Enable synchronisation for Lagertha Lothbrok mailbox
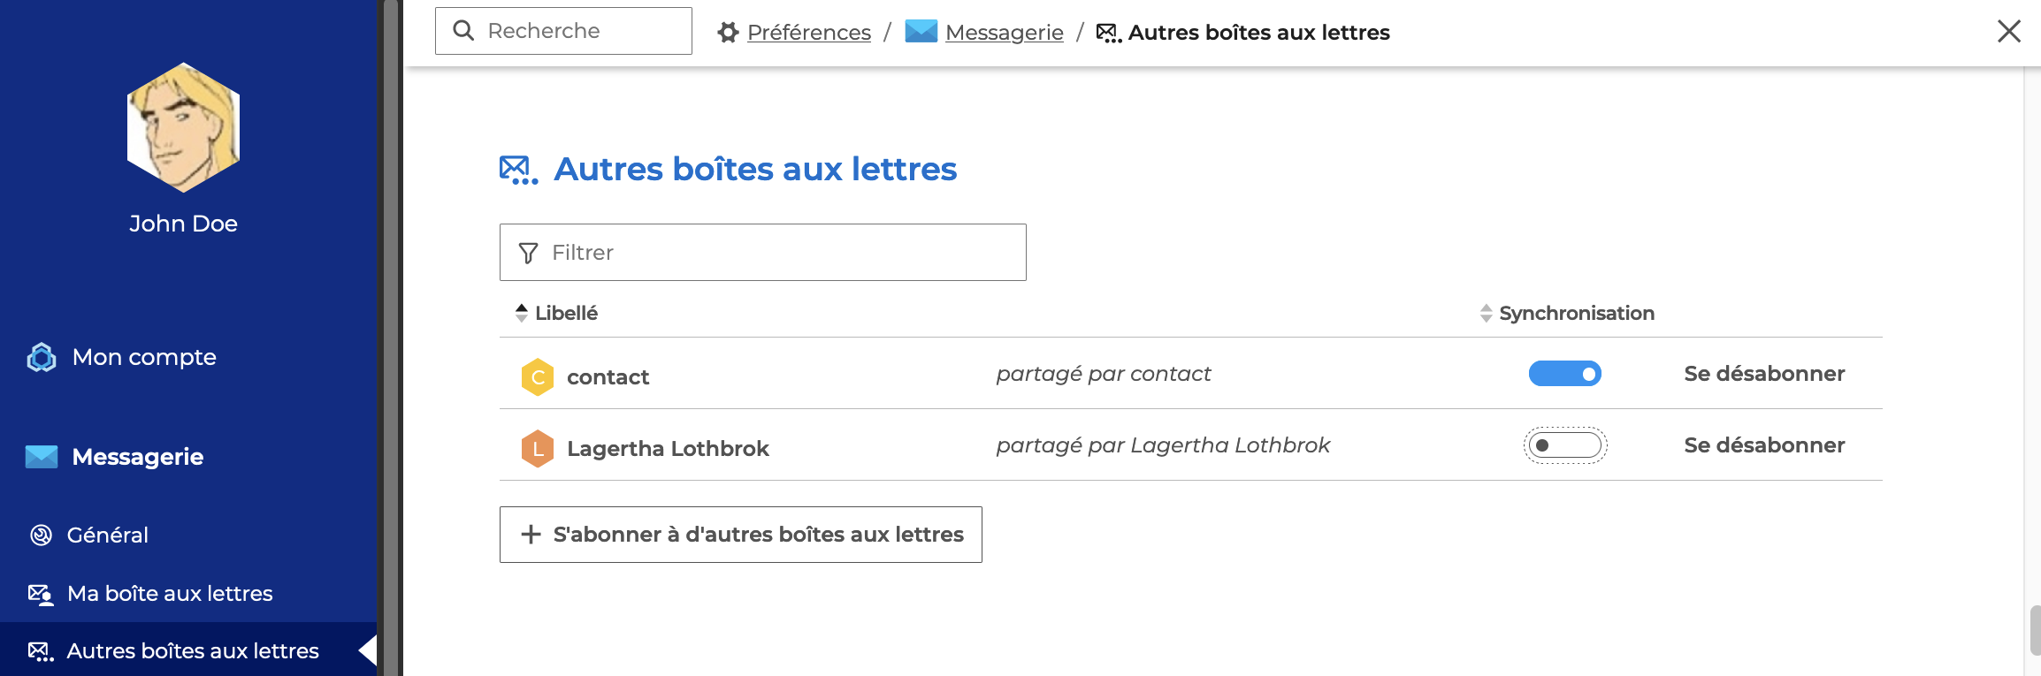The height and width of the screenshot is (676, 2041). click(1564, 445)
